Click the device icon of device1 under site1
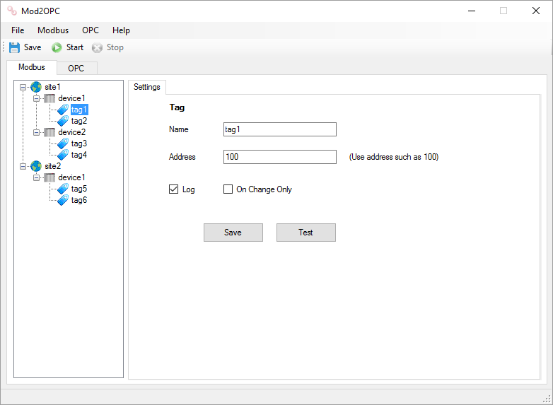Image resolution: width=553 pixels, height=405 pixels. pos(50,98)
